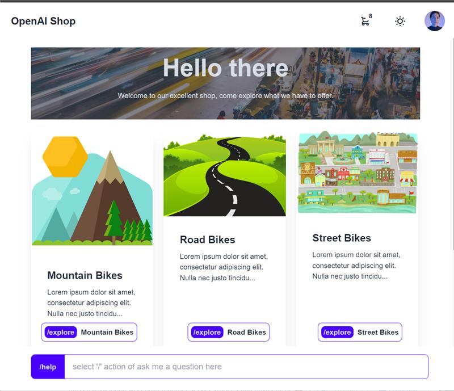The height and width of the screenshot is (391, 454).
Task: Click the hero banner welcome subtitle text
Action: 225,95
